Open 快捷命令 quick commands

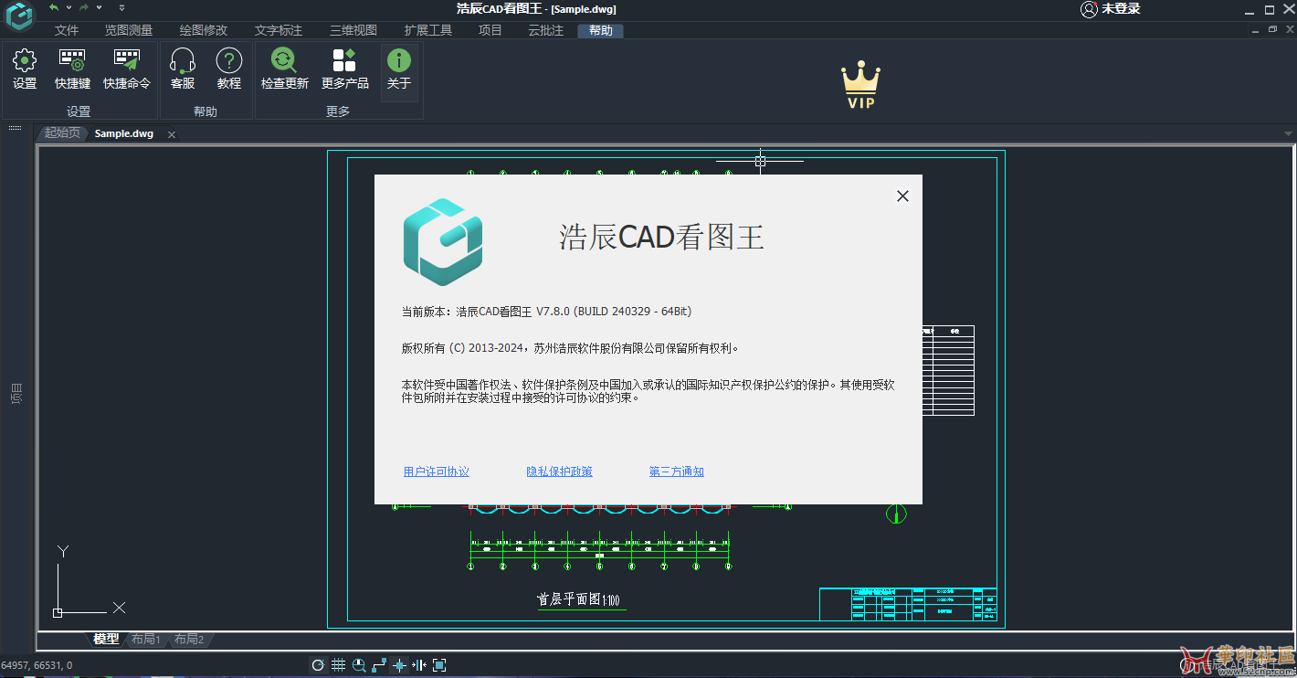pos(126,69)
